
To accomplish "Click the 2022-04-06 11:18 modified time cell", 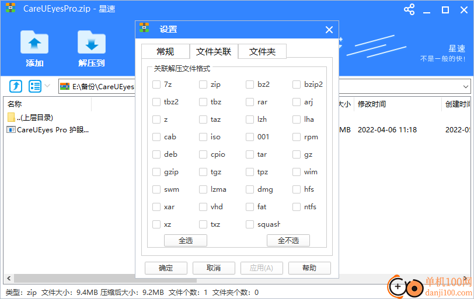I will (x=387, y=130).
